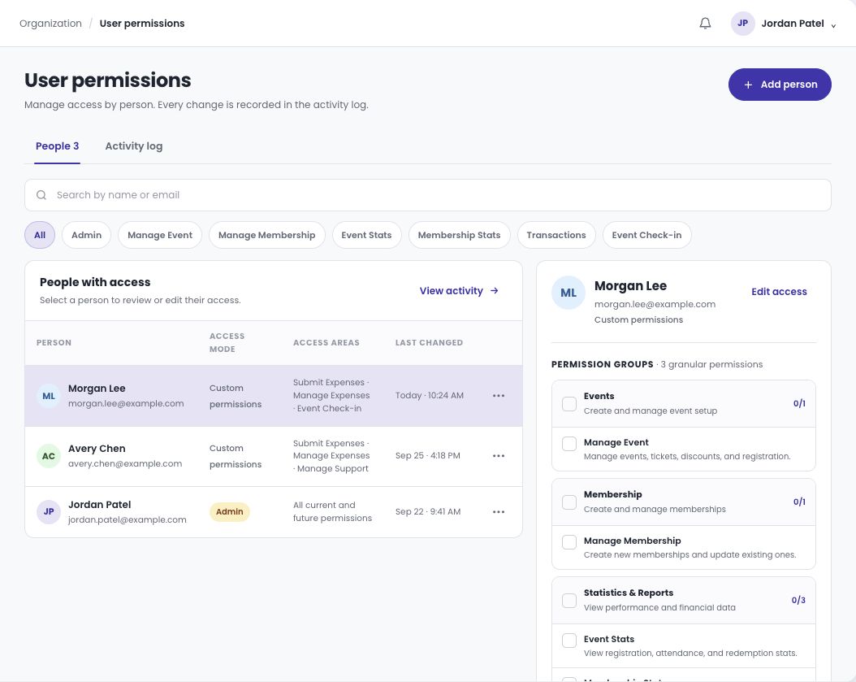Click jordan.patel@example.com in table
Image resolution: width=856 pixels, height=682 pixels.
click(x=128, y=519)
